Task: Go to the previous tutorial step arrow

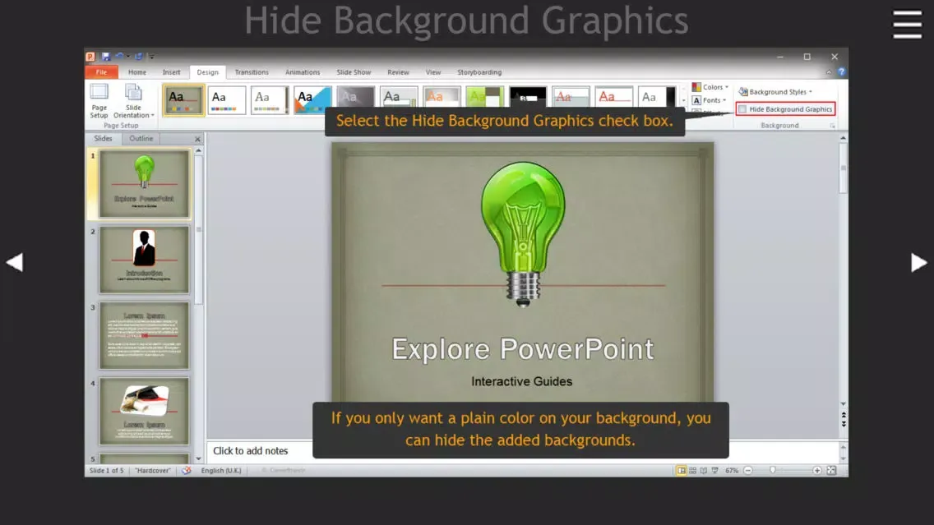Action: pyautogui.click(x=15, y=263)
